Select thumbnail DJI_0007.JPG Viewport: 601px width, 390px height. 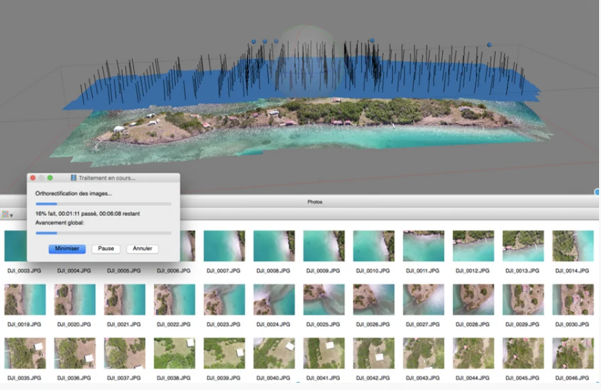[x=224, y=246]
